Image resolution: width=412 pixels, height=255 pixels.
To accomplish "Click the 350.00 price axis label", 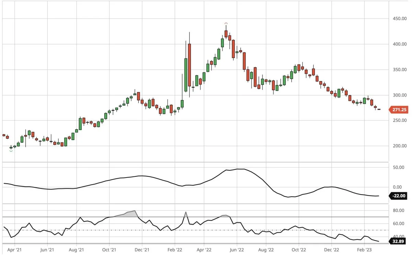I will [400, 70].
